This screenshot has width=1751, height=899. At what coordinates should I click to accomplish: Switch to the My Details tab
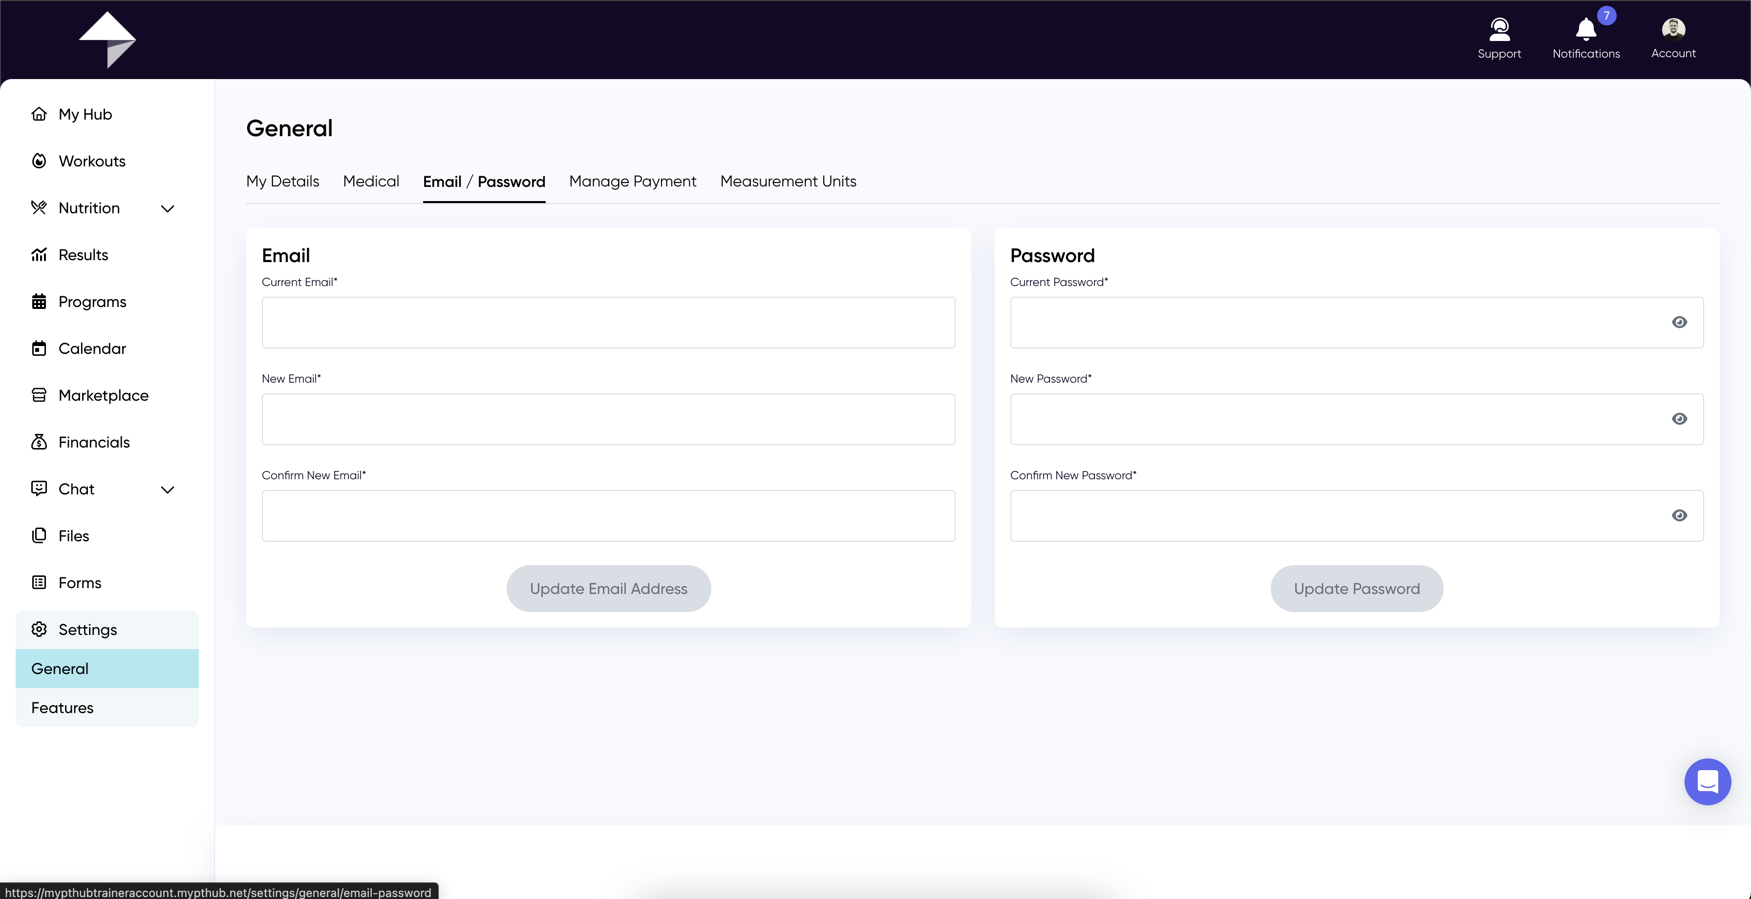point(283,181)
